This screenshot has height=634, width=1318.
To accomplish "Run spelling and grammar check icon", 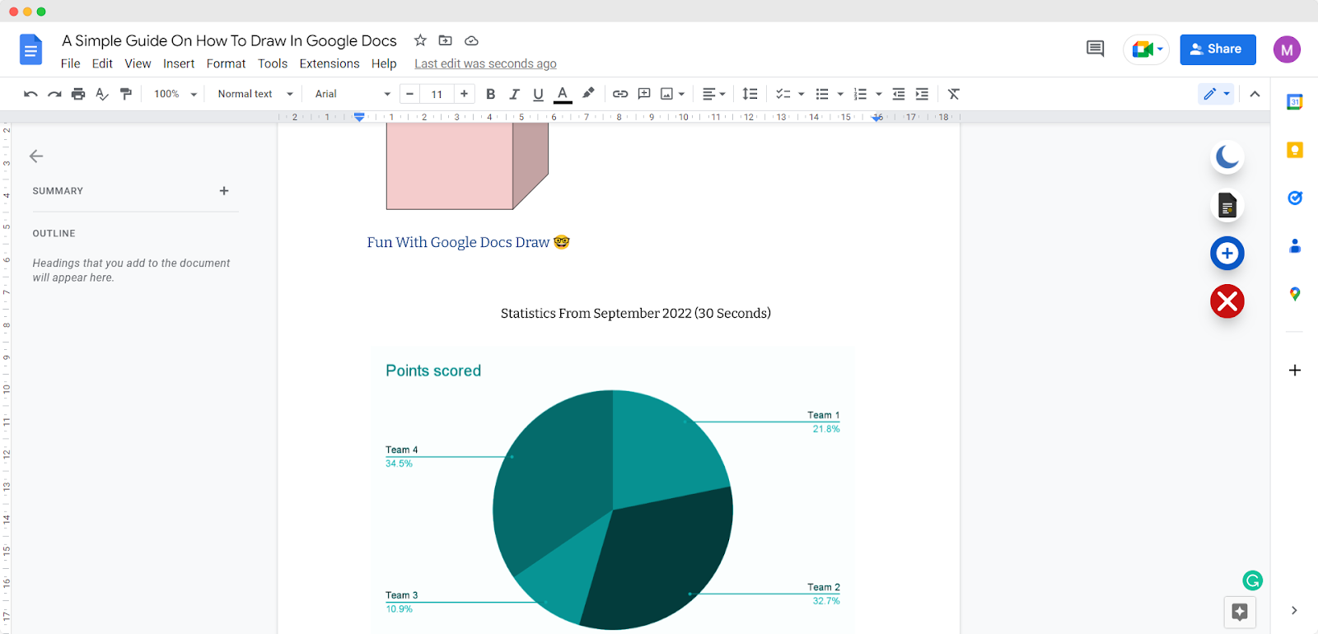I will (102, 94).
